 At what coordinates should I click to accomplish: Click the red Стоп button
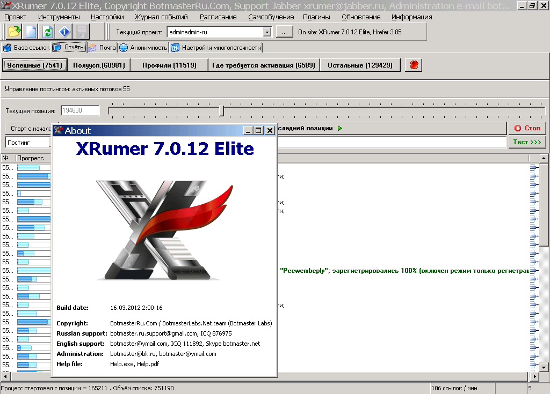527,128
